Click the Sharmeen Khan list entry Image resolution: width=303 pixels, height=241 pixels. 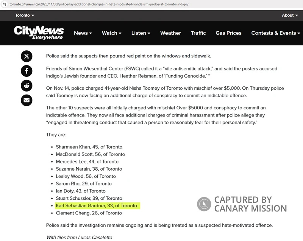point(89,147)
